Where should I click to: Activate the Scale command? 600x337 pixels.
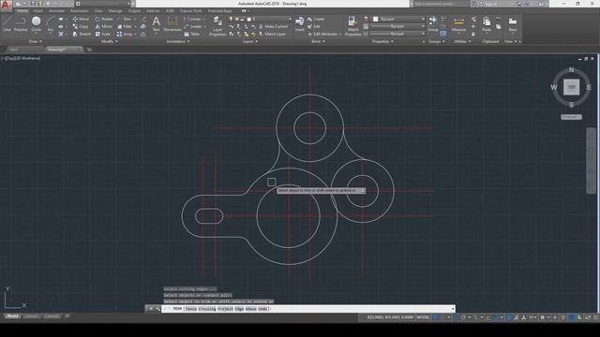pyautogui.click(x=103, y=34)
